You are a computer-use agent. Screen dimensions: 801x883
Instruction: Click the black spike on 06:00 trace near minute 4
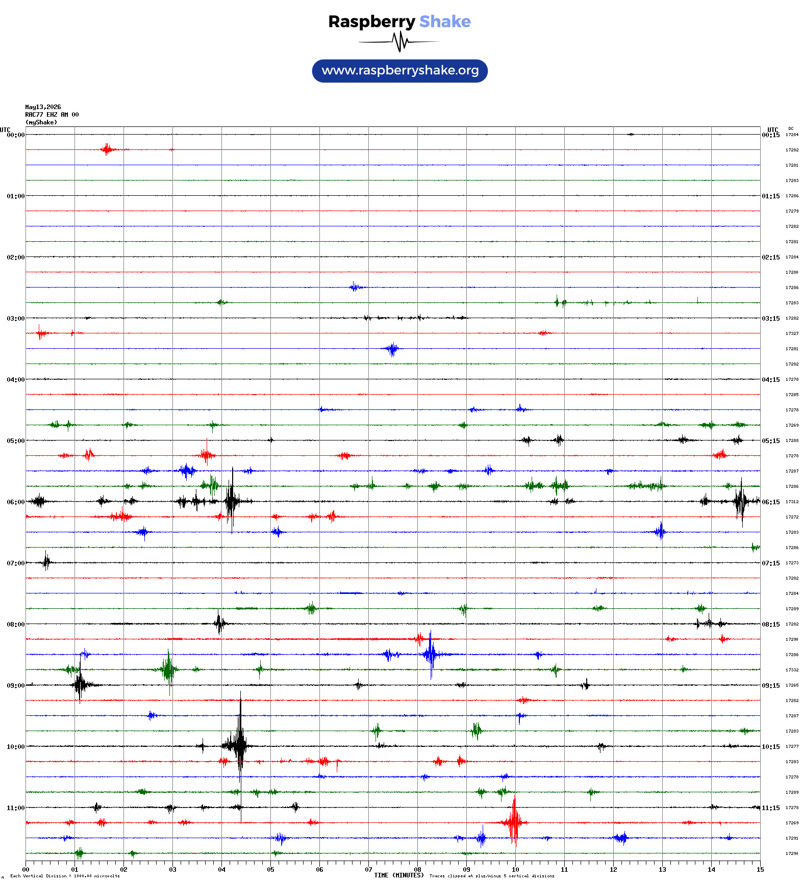tap(232, 501)
